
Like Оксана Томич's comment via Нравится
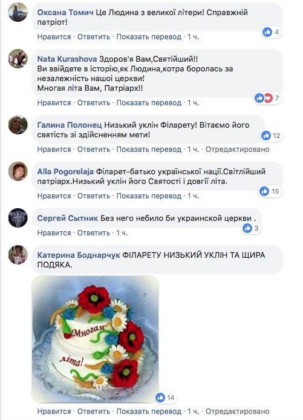point(54,37)
